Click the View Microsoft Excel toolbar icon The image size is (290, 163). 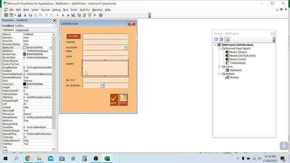(x=6, y=15)
